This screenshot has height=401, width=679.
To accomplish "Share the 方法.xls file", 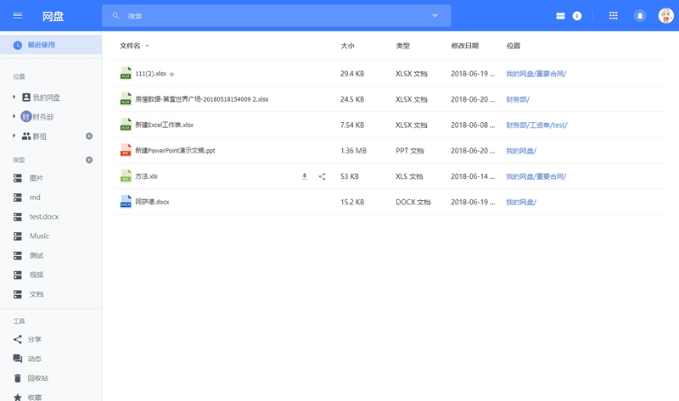I will click(322, 176).
